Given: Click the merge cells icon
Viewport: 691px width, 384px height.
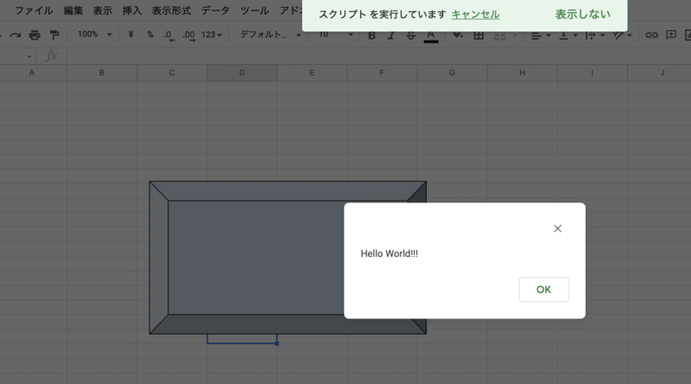Looking at the screenshot, I should tap(500, 35).
